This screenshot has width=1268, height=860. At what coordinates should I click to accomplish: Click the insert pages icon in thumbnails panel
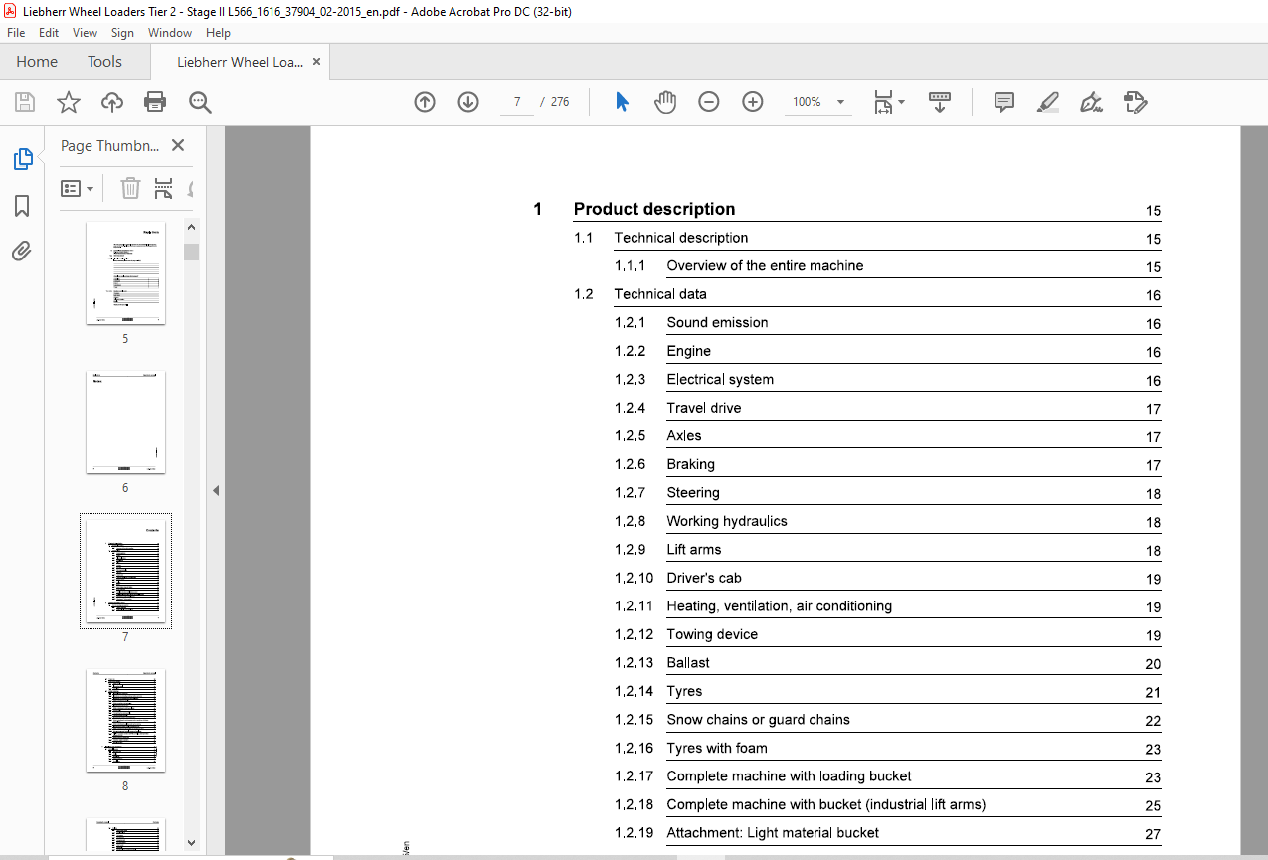(164, 188)
